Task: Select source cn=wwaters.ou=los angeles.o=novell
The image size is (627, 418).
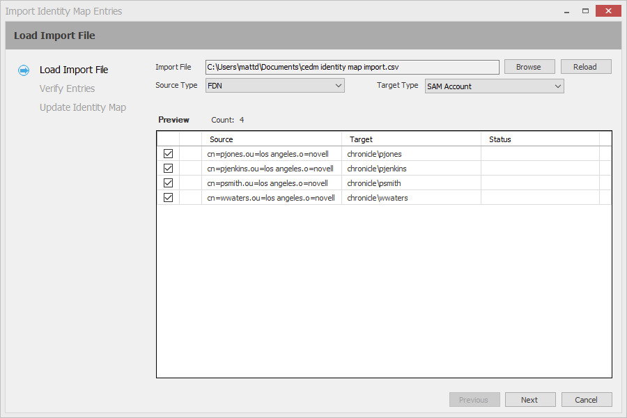Action: 271,198
